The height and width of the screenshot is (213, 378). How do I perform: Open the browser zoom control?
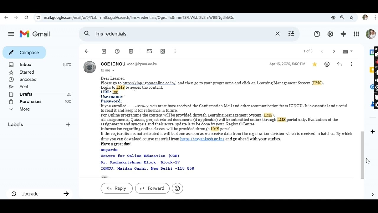342,17
